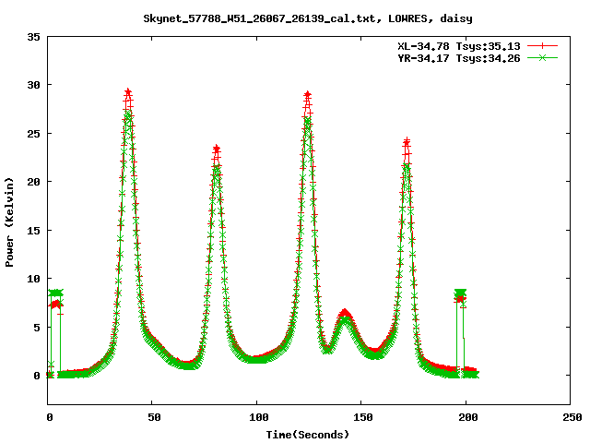Click the x-axis tick label 200

click(x=468, y=417)
